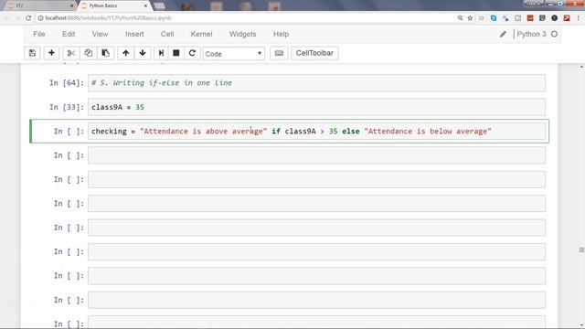
Task: Click the "Attendance is below average" string
Action: [x=428, y=132]
